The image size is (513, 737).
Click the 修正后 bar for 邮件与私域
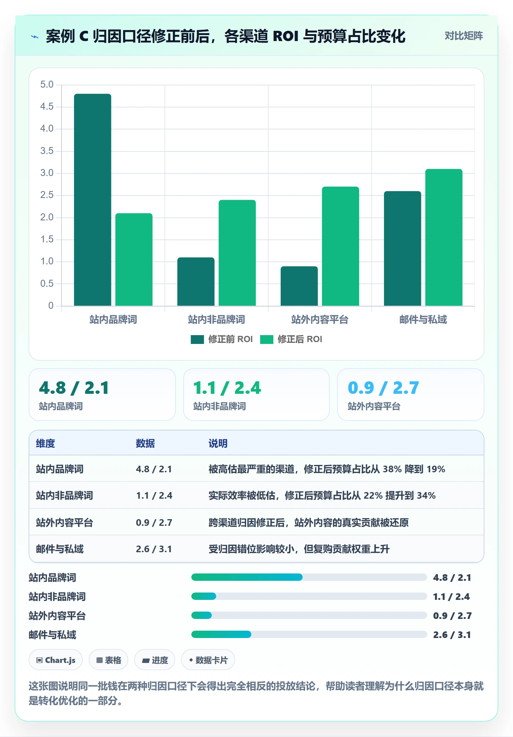tap(444, 238)
